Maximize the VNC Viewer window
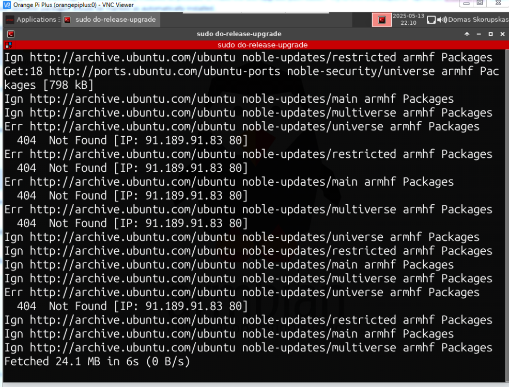 point(480,3)
